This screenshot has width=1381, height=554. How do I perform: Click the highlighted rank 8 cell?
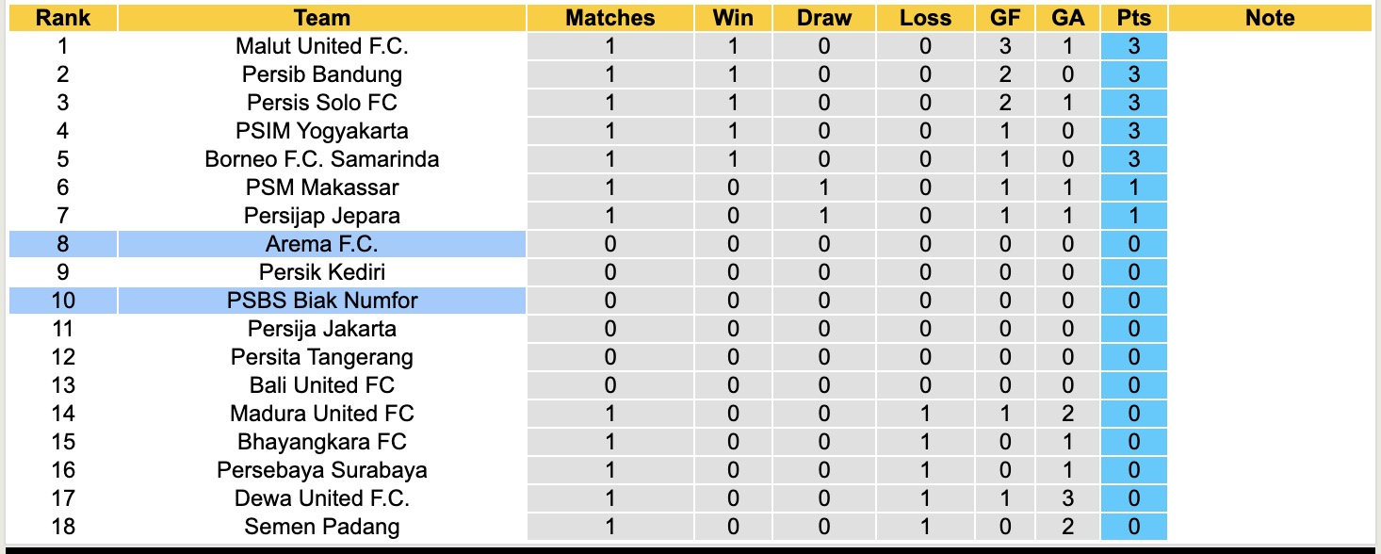pyautogui.click(x=63, y=244)
